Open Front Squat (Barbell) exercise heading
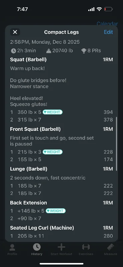The width and height of the screenshot is (123, 267). (35, 129)
